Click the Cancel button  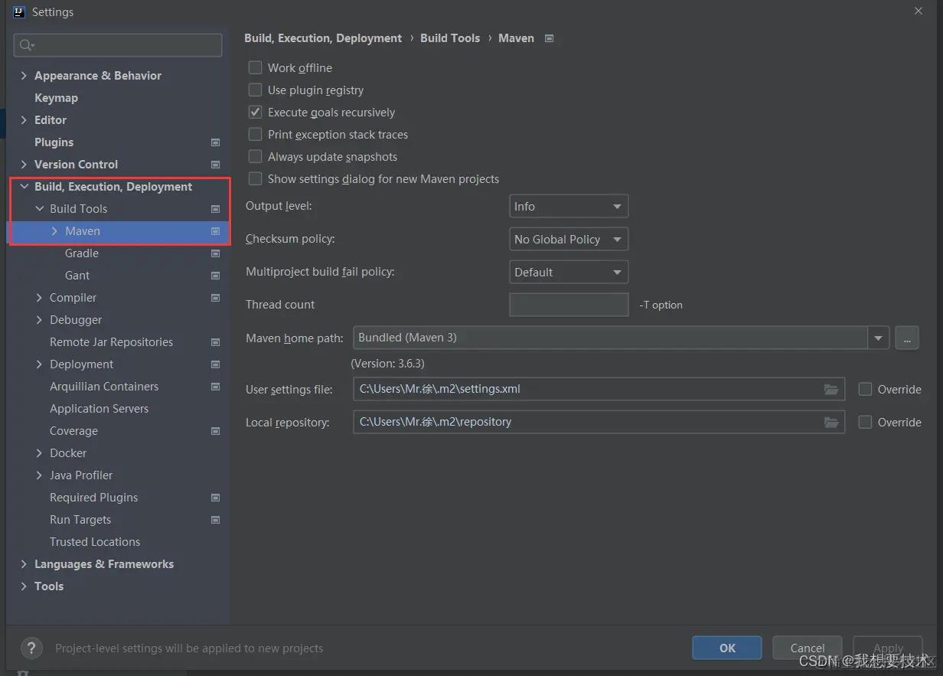coord(808,648)
